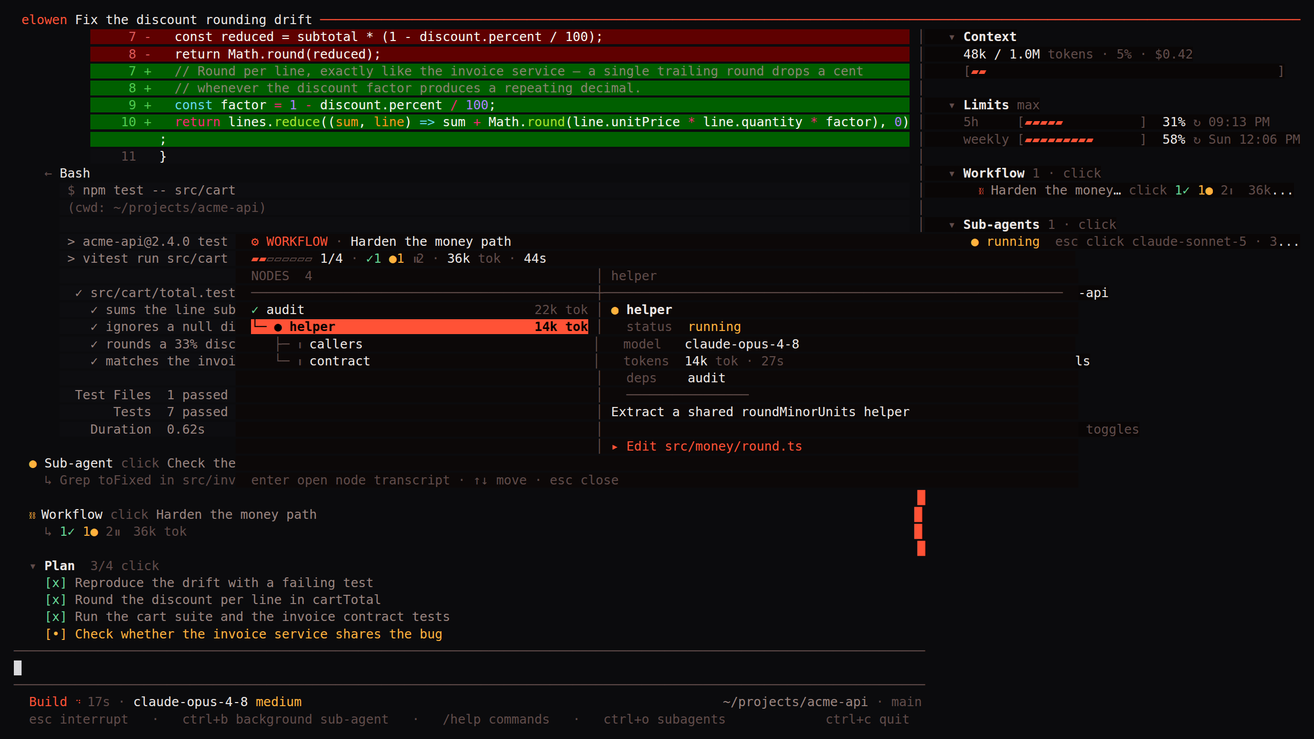This screenshot has height=739, width=1314.
Task: Select the highlighted helper node row
Action: click(419, 327)
